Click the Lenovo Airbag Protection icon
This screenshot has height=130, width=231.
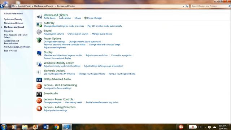(x=39, y=108)
